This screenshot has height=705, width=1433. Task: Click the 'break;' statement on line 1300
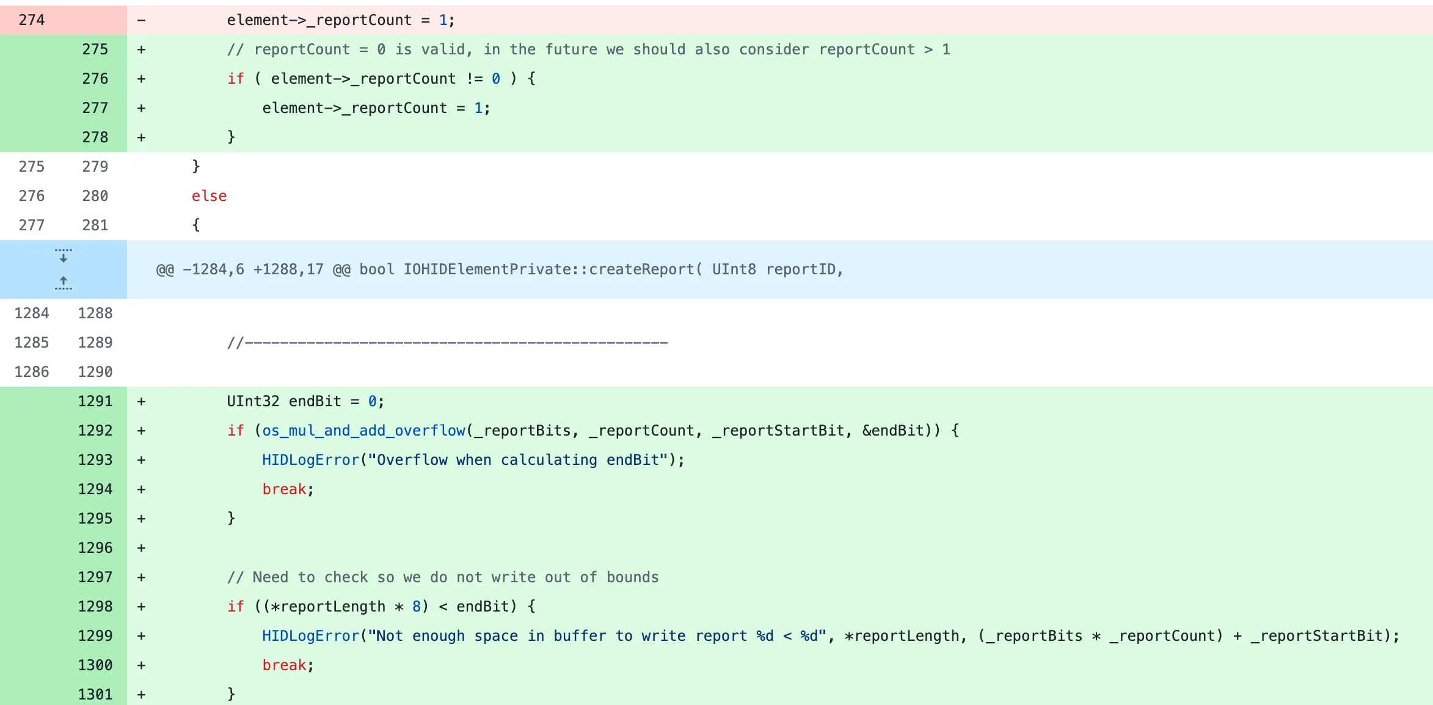[288, 665]
